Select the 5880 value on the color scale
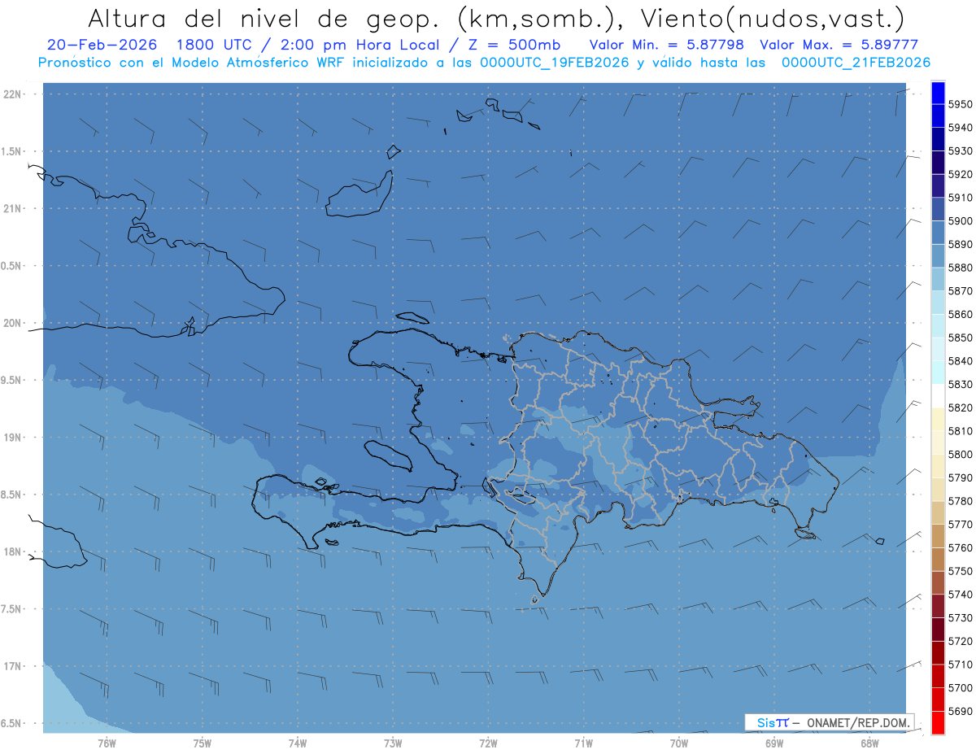Image resolution: width=976 pixels, height=754 pixels. pyautogui.click(x=960, y=268)
